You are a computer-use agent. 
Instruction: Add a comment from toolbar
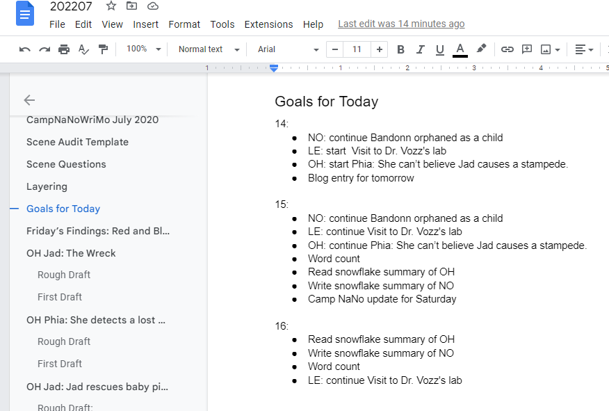coord(527,49)
